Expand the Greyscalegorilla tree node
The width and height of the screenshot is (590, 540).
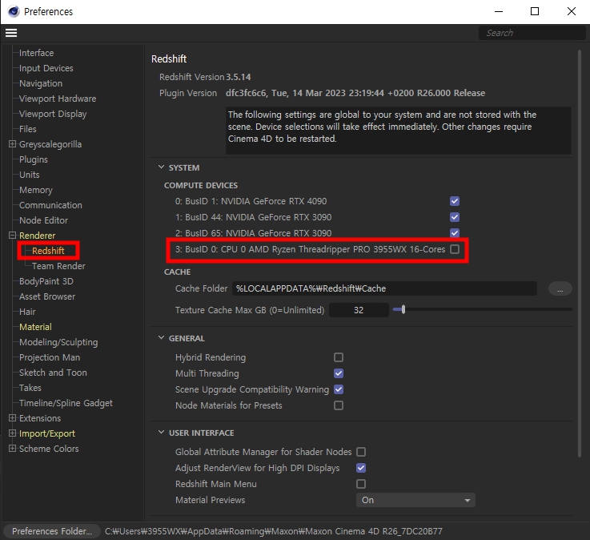tap(13, 144)
